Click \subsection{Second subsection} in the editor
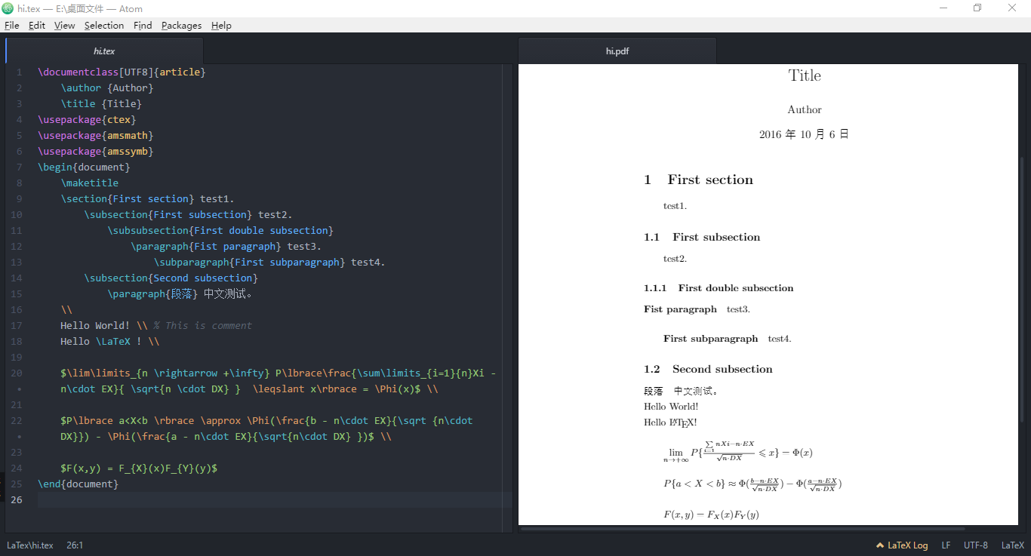1031x556 pixels. (x=171, y=278)
